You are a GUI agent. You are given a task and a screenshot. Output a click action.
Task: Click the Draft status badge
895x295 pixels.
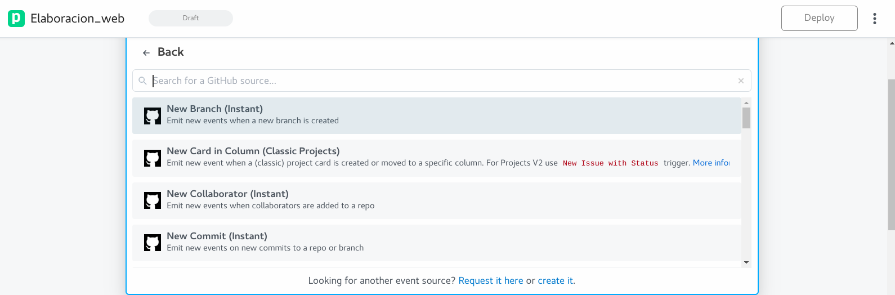pyautogui.click(x=191, y=18)
